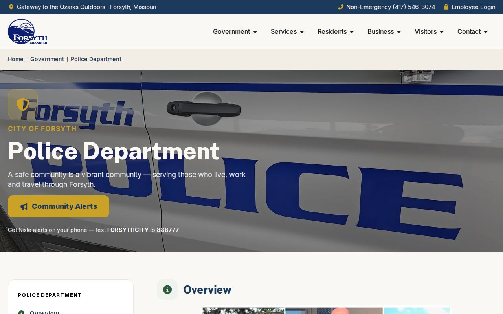Click the Overview section heading
The width and height of the screenshot is (503, 314).
pos(207,290)
